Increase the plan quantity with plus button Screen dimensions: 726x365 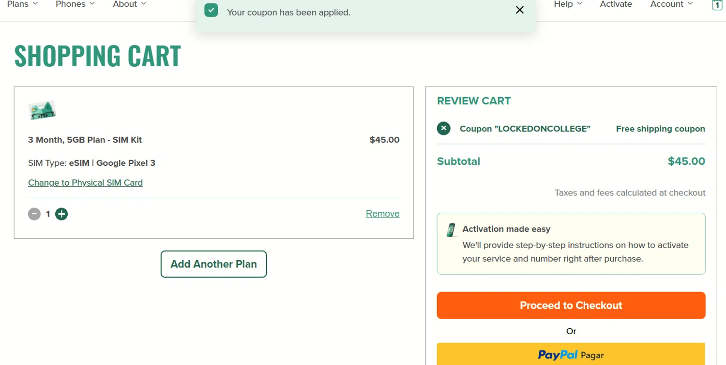coord(61,214)
